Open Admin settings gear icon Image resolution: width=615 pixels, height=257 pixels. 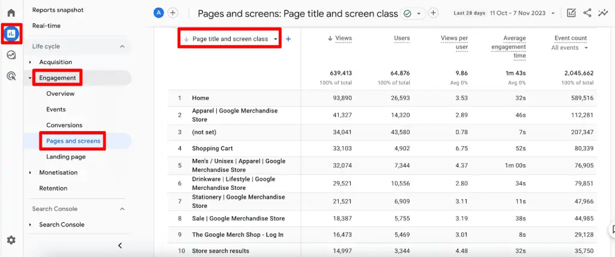[11, 240]
